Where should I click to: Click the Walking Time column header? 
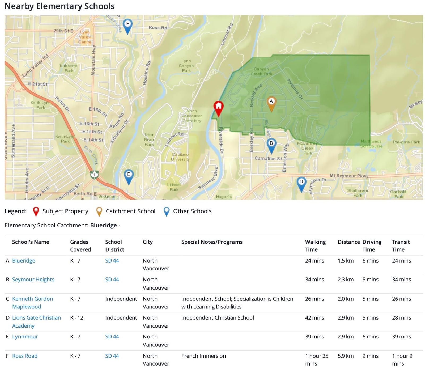(x=315, y=246)
